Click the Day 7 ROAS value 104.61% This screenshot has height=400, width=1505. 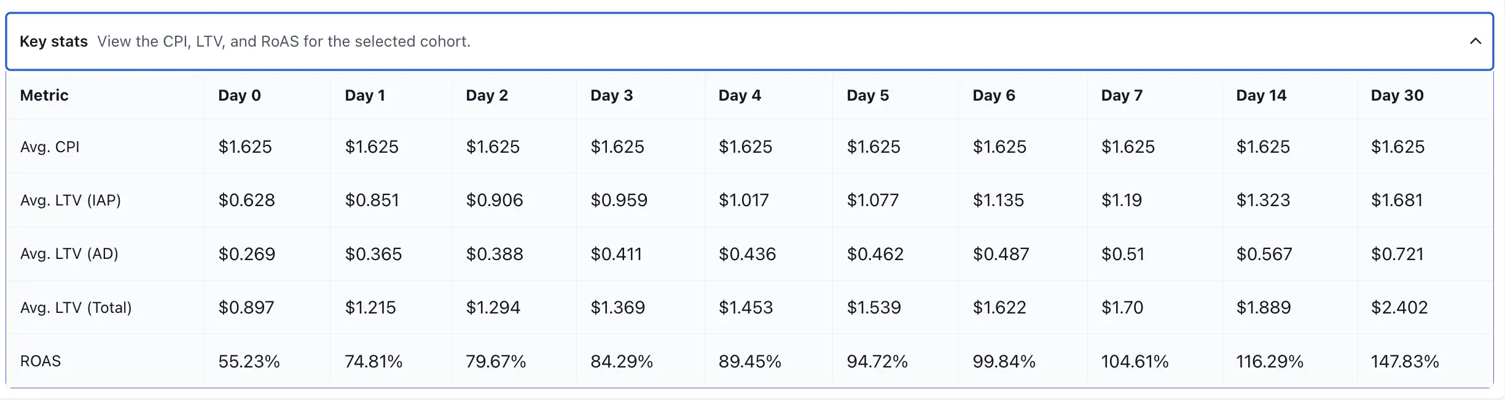coord(1134,361)
